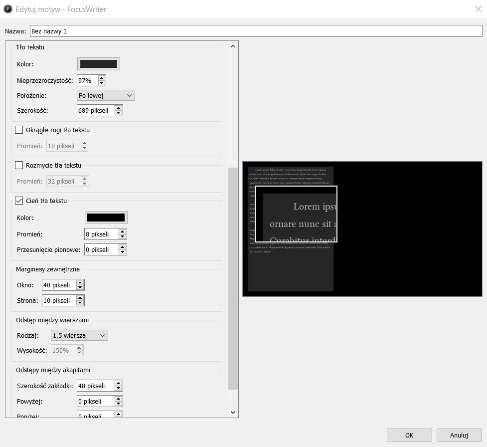
Task: Decrease Szerokość using the down arrow
Action: pyautogui.click(x=118, y=113)
